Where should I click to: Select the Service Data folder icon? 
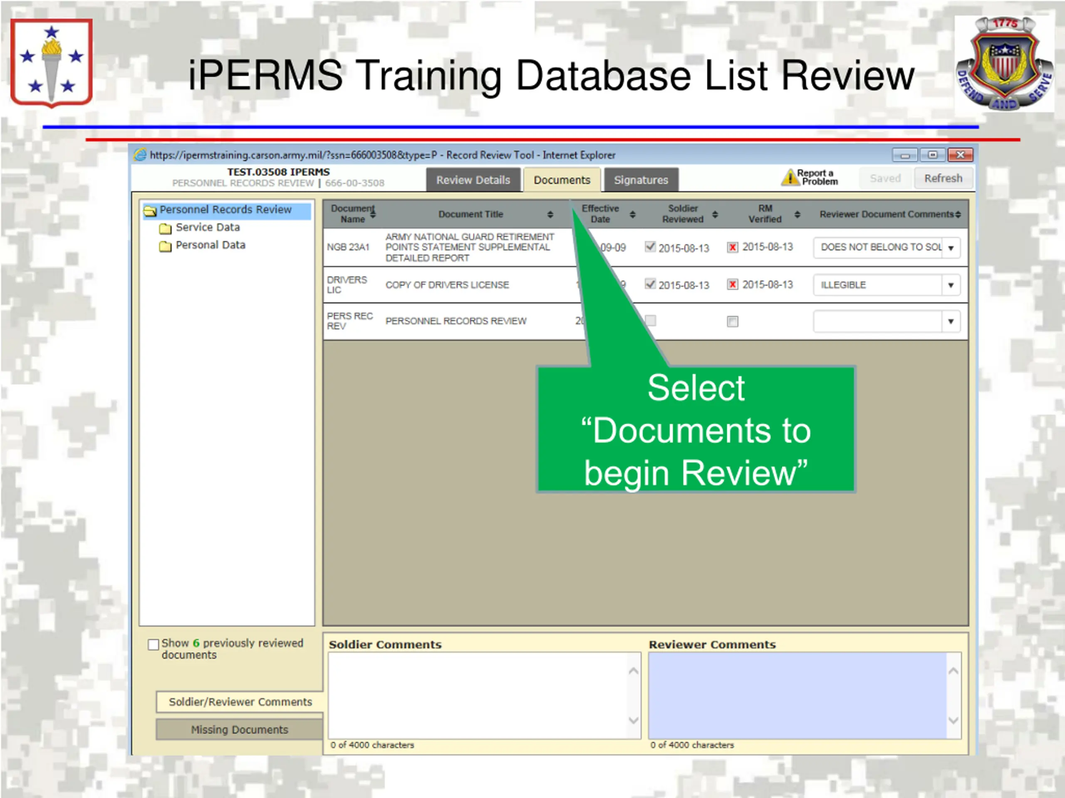pyautogui.click(x=165, y=228)
